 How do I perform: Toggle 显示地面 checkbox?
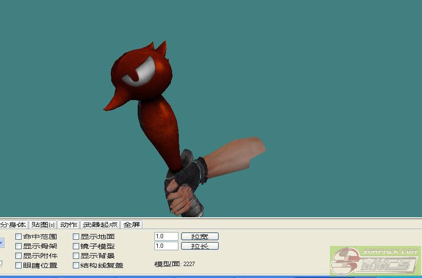pos(76,236)
